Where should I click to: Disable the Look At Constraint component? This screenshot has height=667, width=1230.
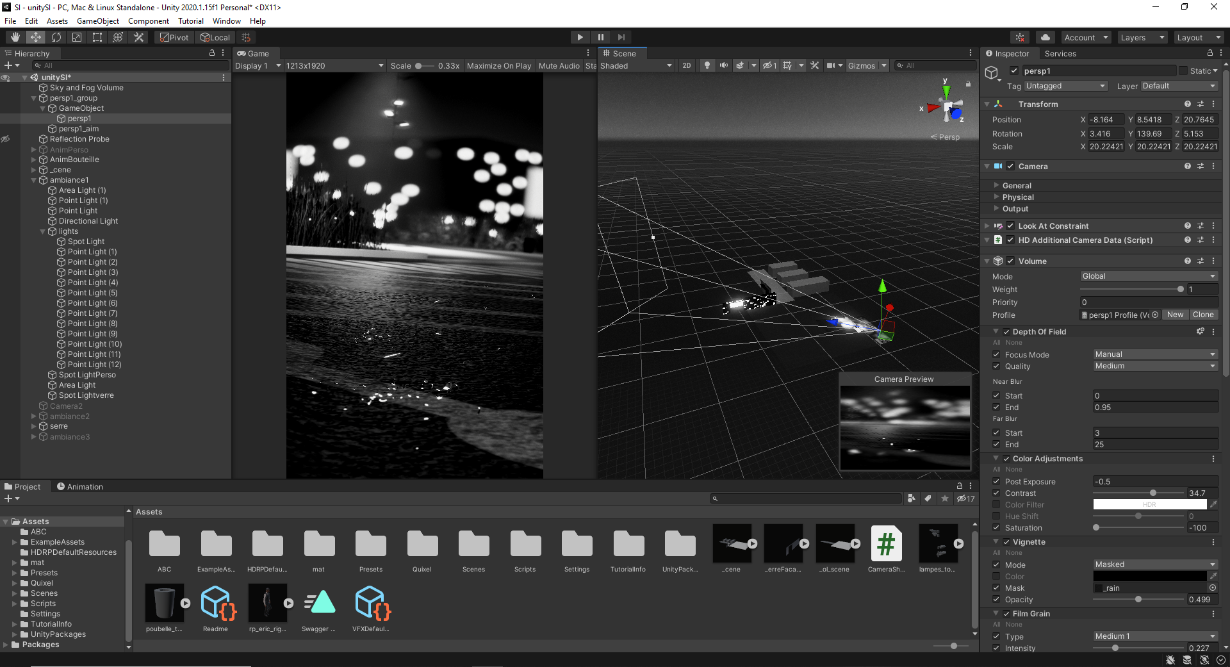click(x=1010, y=226)
